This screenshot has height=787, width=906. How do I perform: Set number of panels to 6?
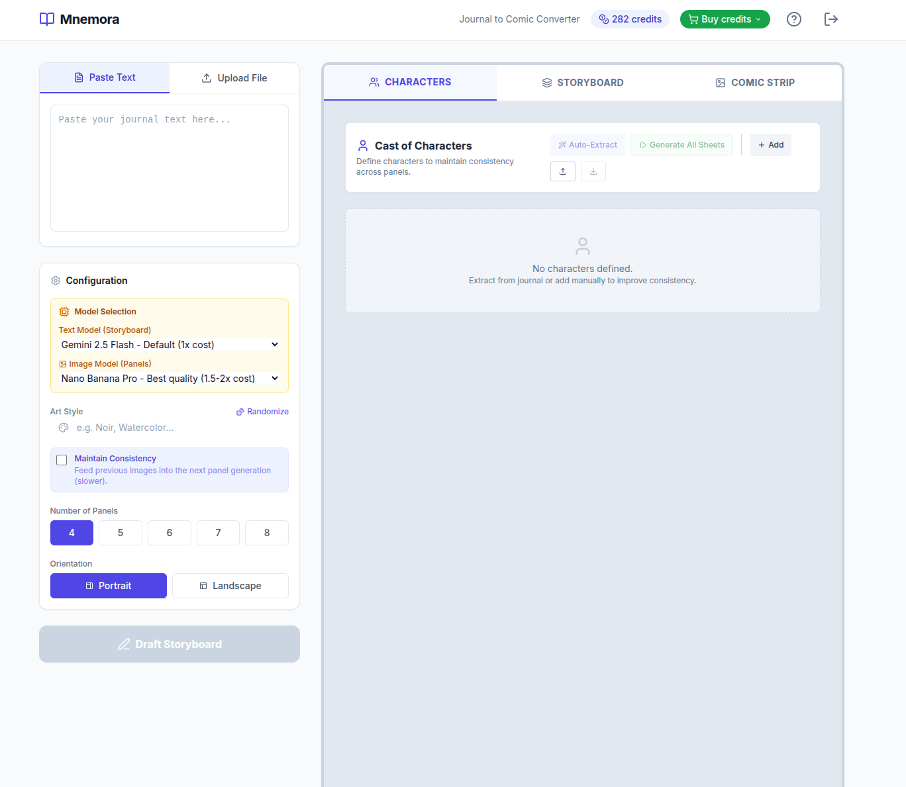(169, 533)
